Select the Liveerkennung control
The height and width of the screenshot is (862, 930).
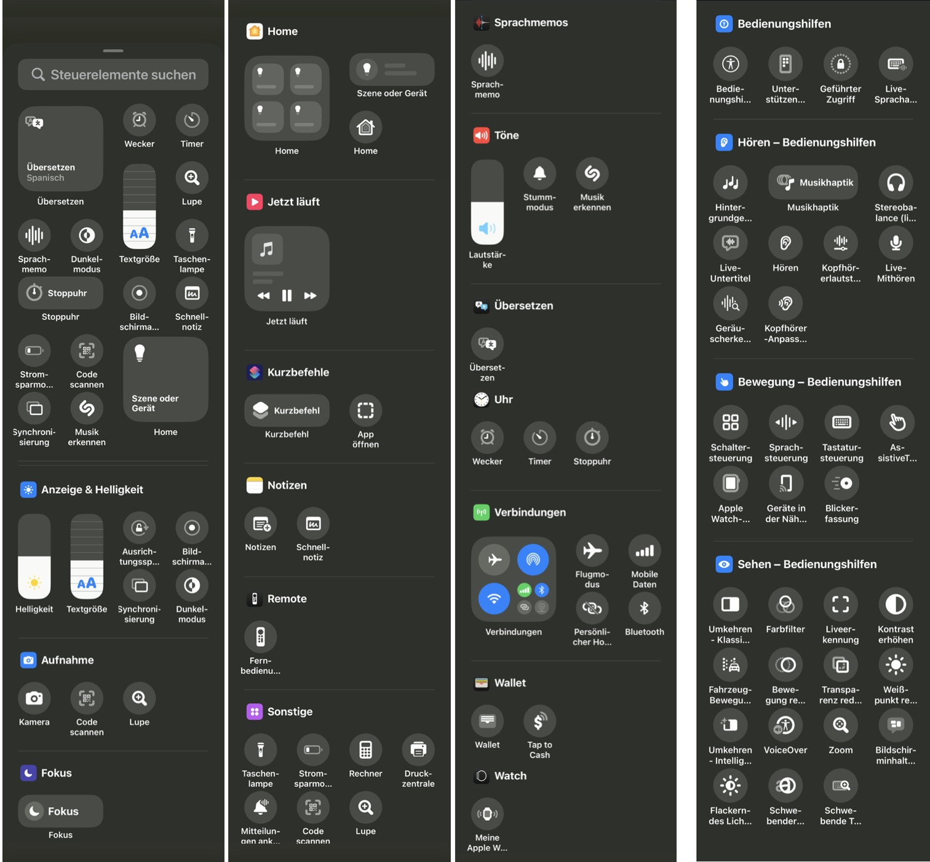coord(840,604)
